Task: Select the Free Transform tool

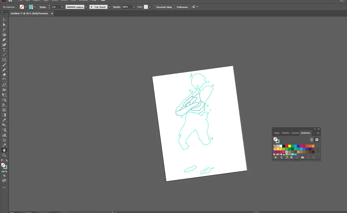Action: pos(4,95)
